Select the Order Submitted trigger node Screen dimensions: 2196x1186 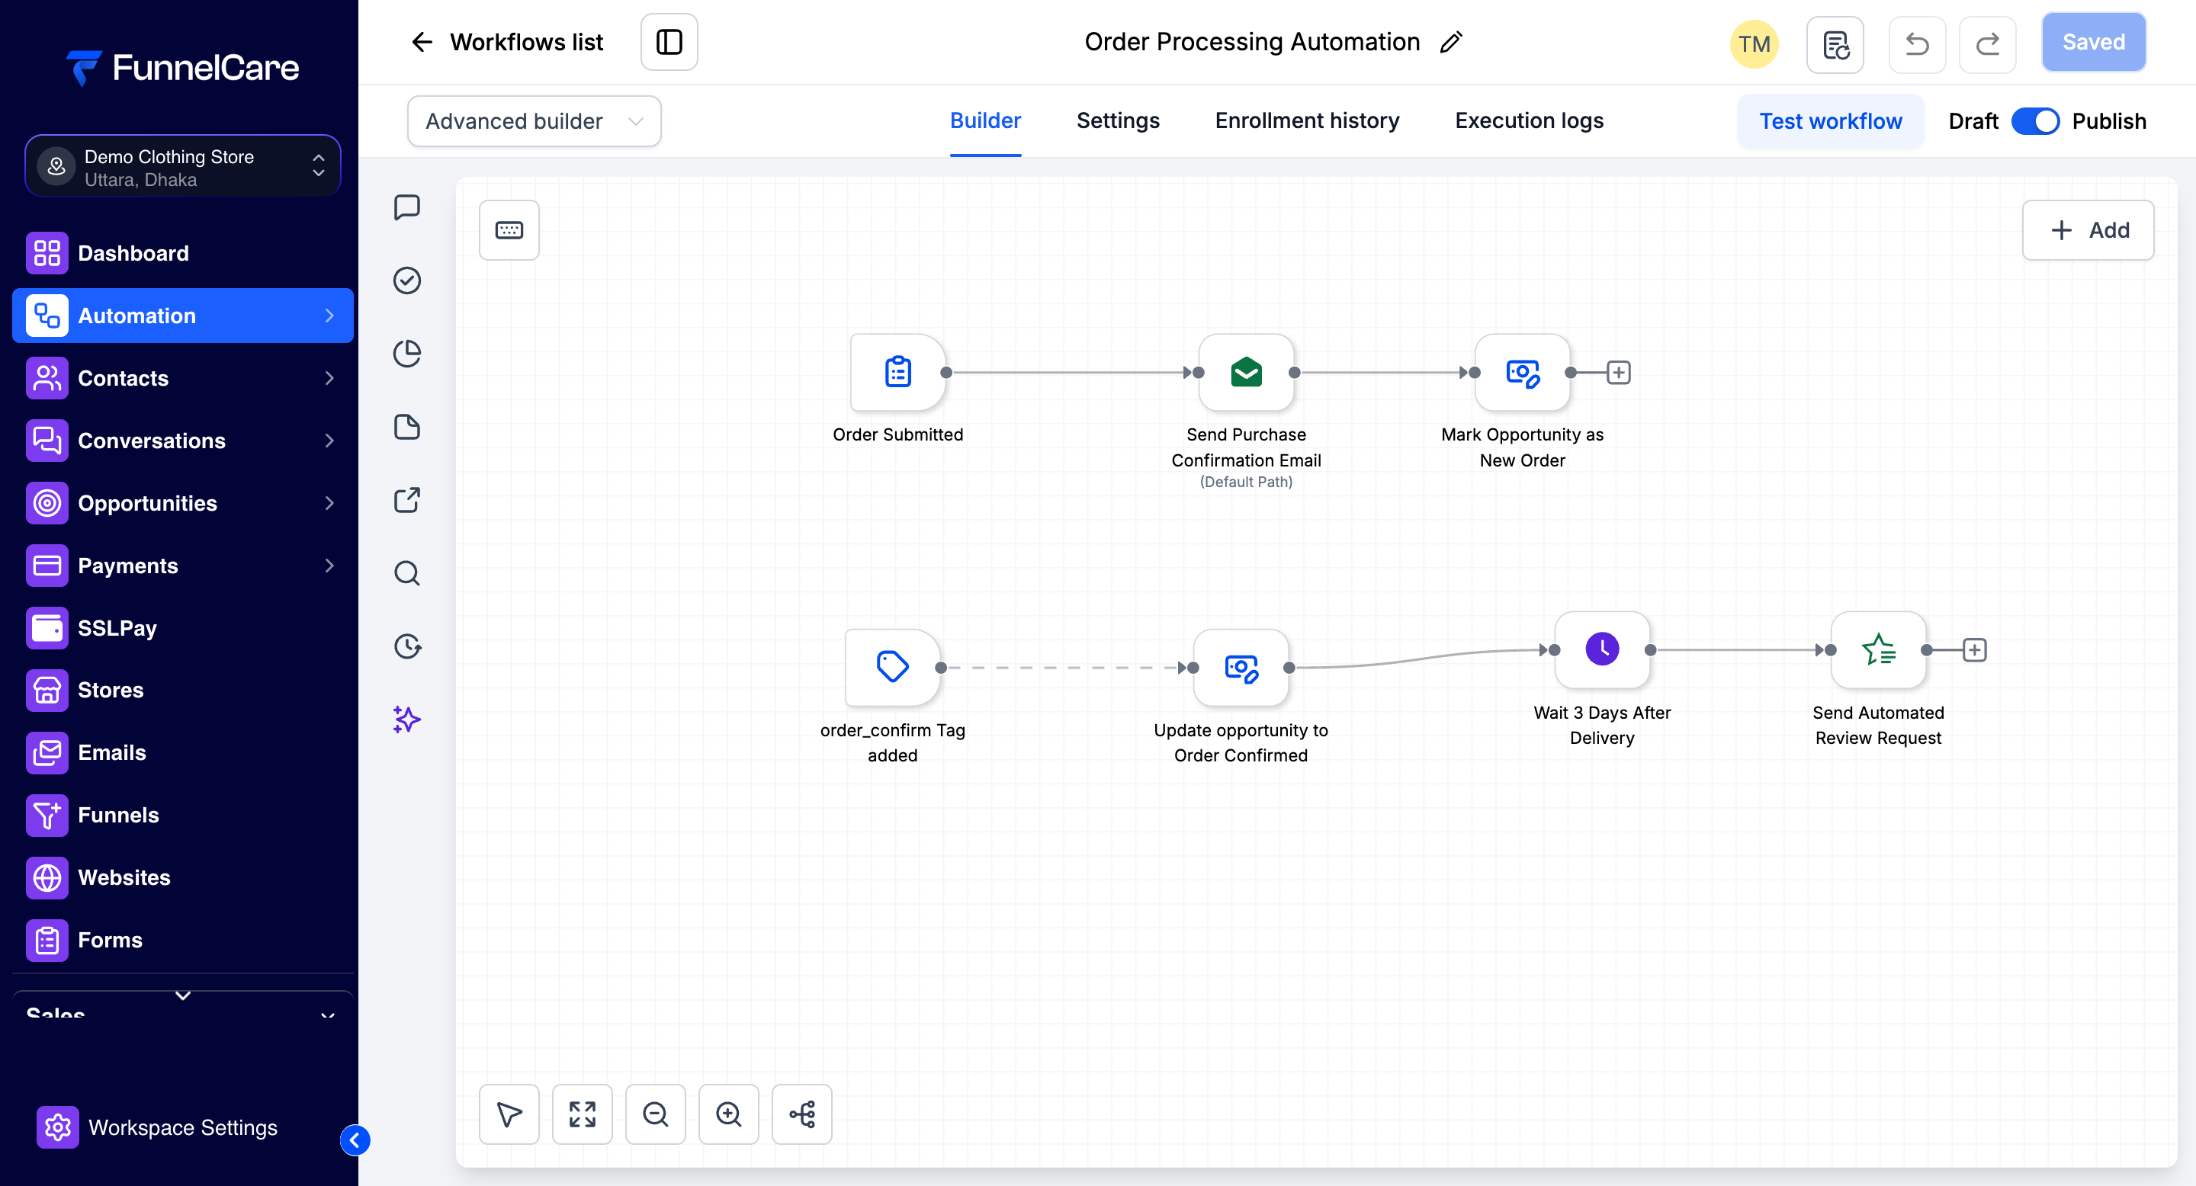tap(897, 372)
